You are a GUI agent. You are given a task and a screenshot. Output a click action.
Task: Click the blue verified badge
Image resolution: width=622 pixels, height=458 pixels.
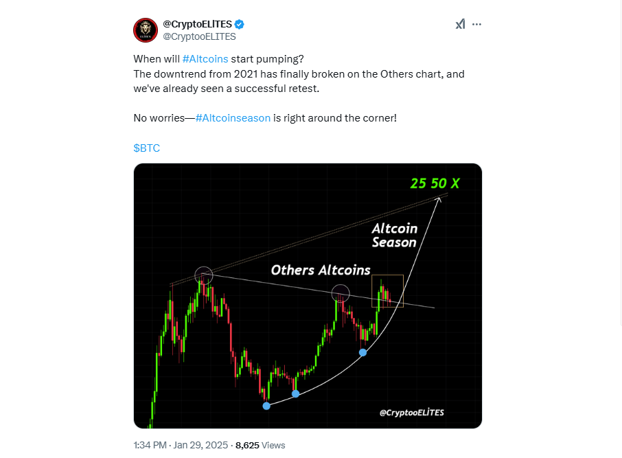[240, 24]
